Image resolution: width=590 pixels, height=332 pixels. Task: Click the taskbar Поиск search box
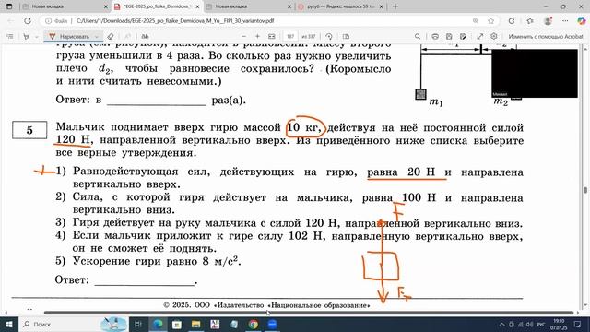[x=74, y=324]
